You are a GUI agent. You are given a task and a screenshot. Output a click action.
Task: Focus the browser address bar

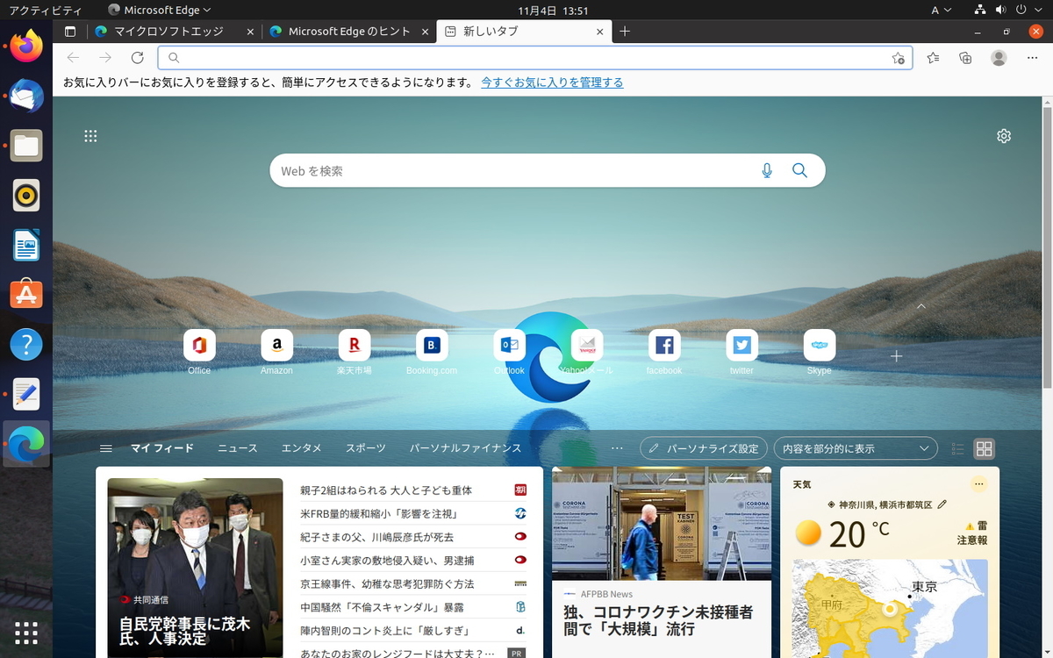click(x=535, y=58)
